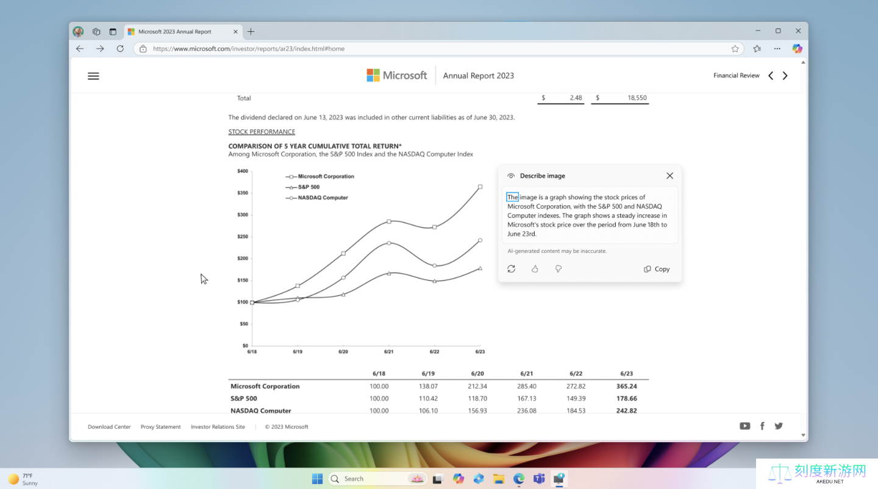Click the Microsoft logo
The height and width of the screenshot is (489, 878).
[397, 76]
